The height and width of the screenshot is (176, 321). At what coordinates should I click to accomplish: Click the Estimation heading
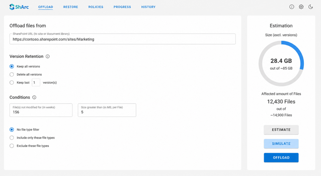point(281,26)
